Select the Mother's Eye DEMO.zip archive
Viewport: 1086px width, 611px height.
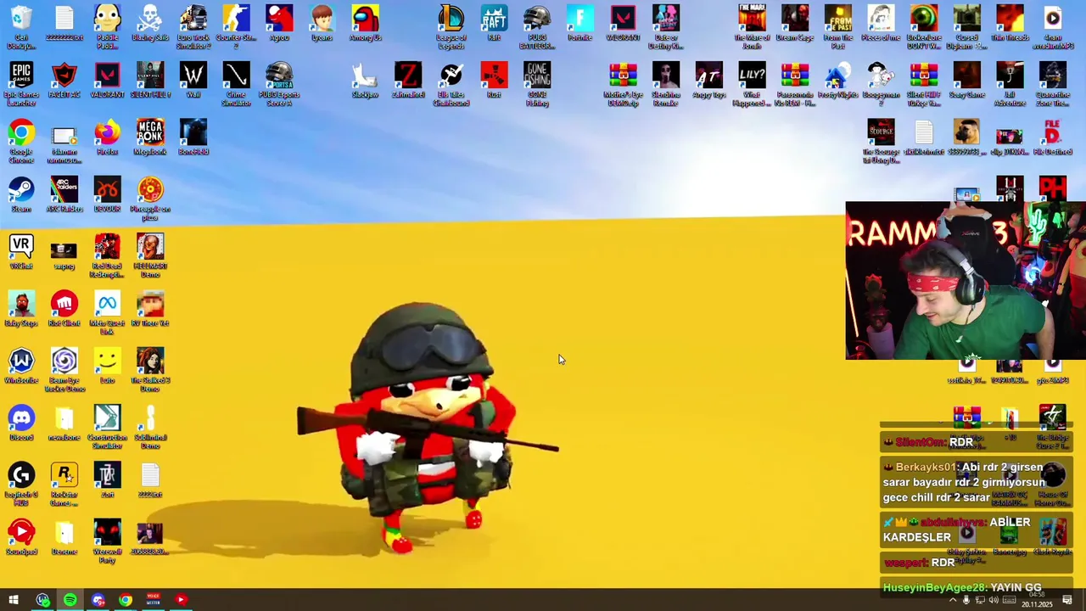(x=623, y=83)
